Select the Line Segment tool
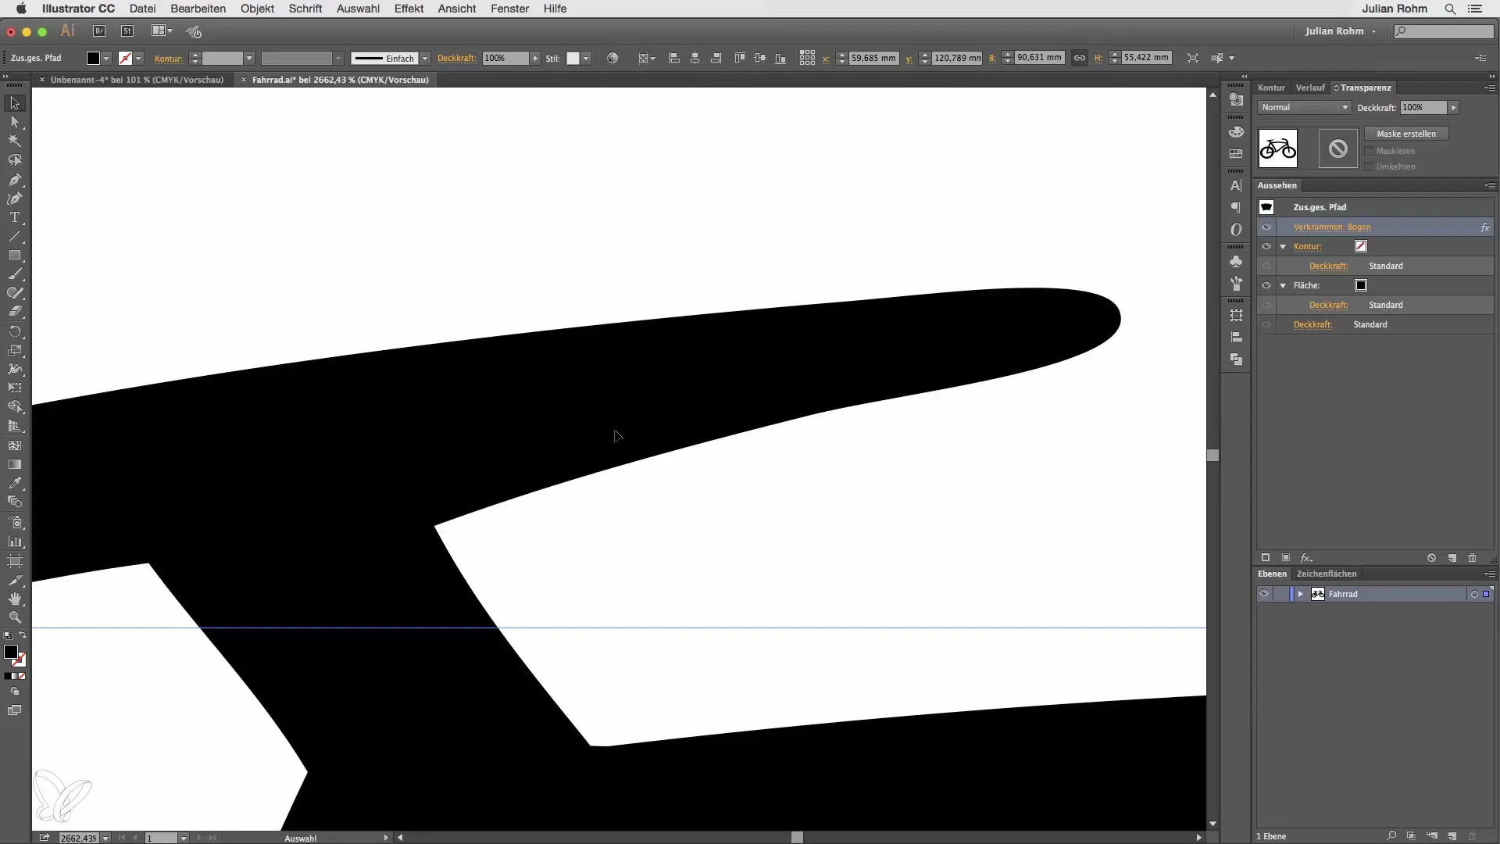 15,236
